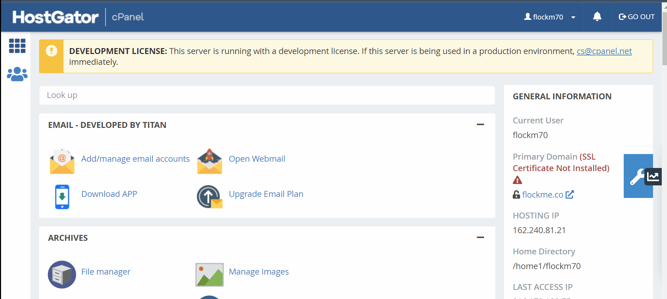Open the flockm70 user dropdown arrow
The width and height of the screenshot is (667, 299).
pyautogui.click(x=573, y=17)
